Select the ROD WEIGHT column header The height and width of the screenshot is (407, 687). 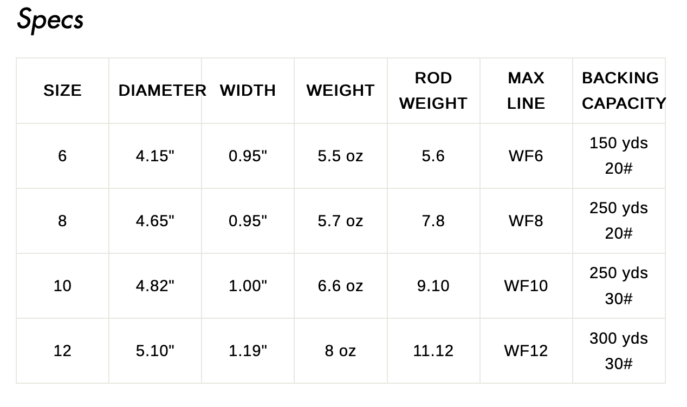click(x=433, y=90)
